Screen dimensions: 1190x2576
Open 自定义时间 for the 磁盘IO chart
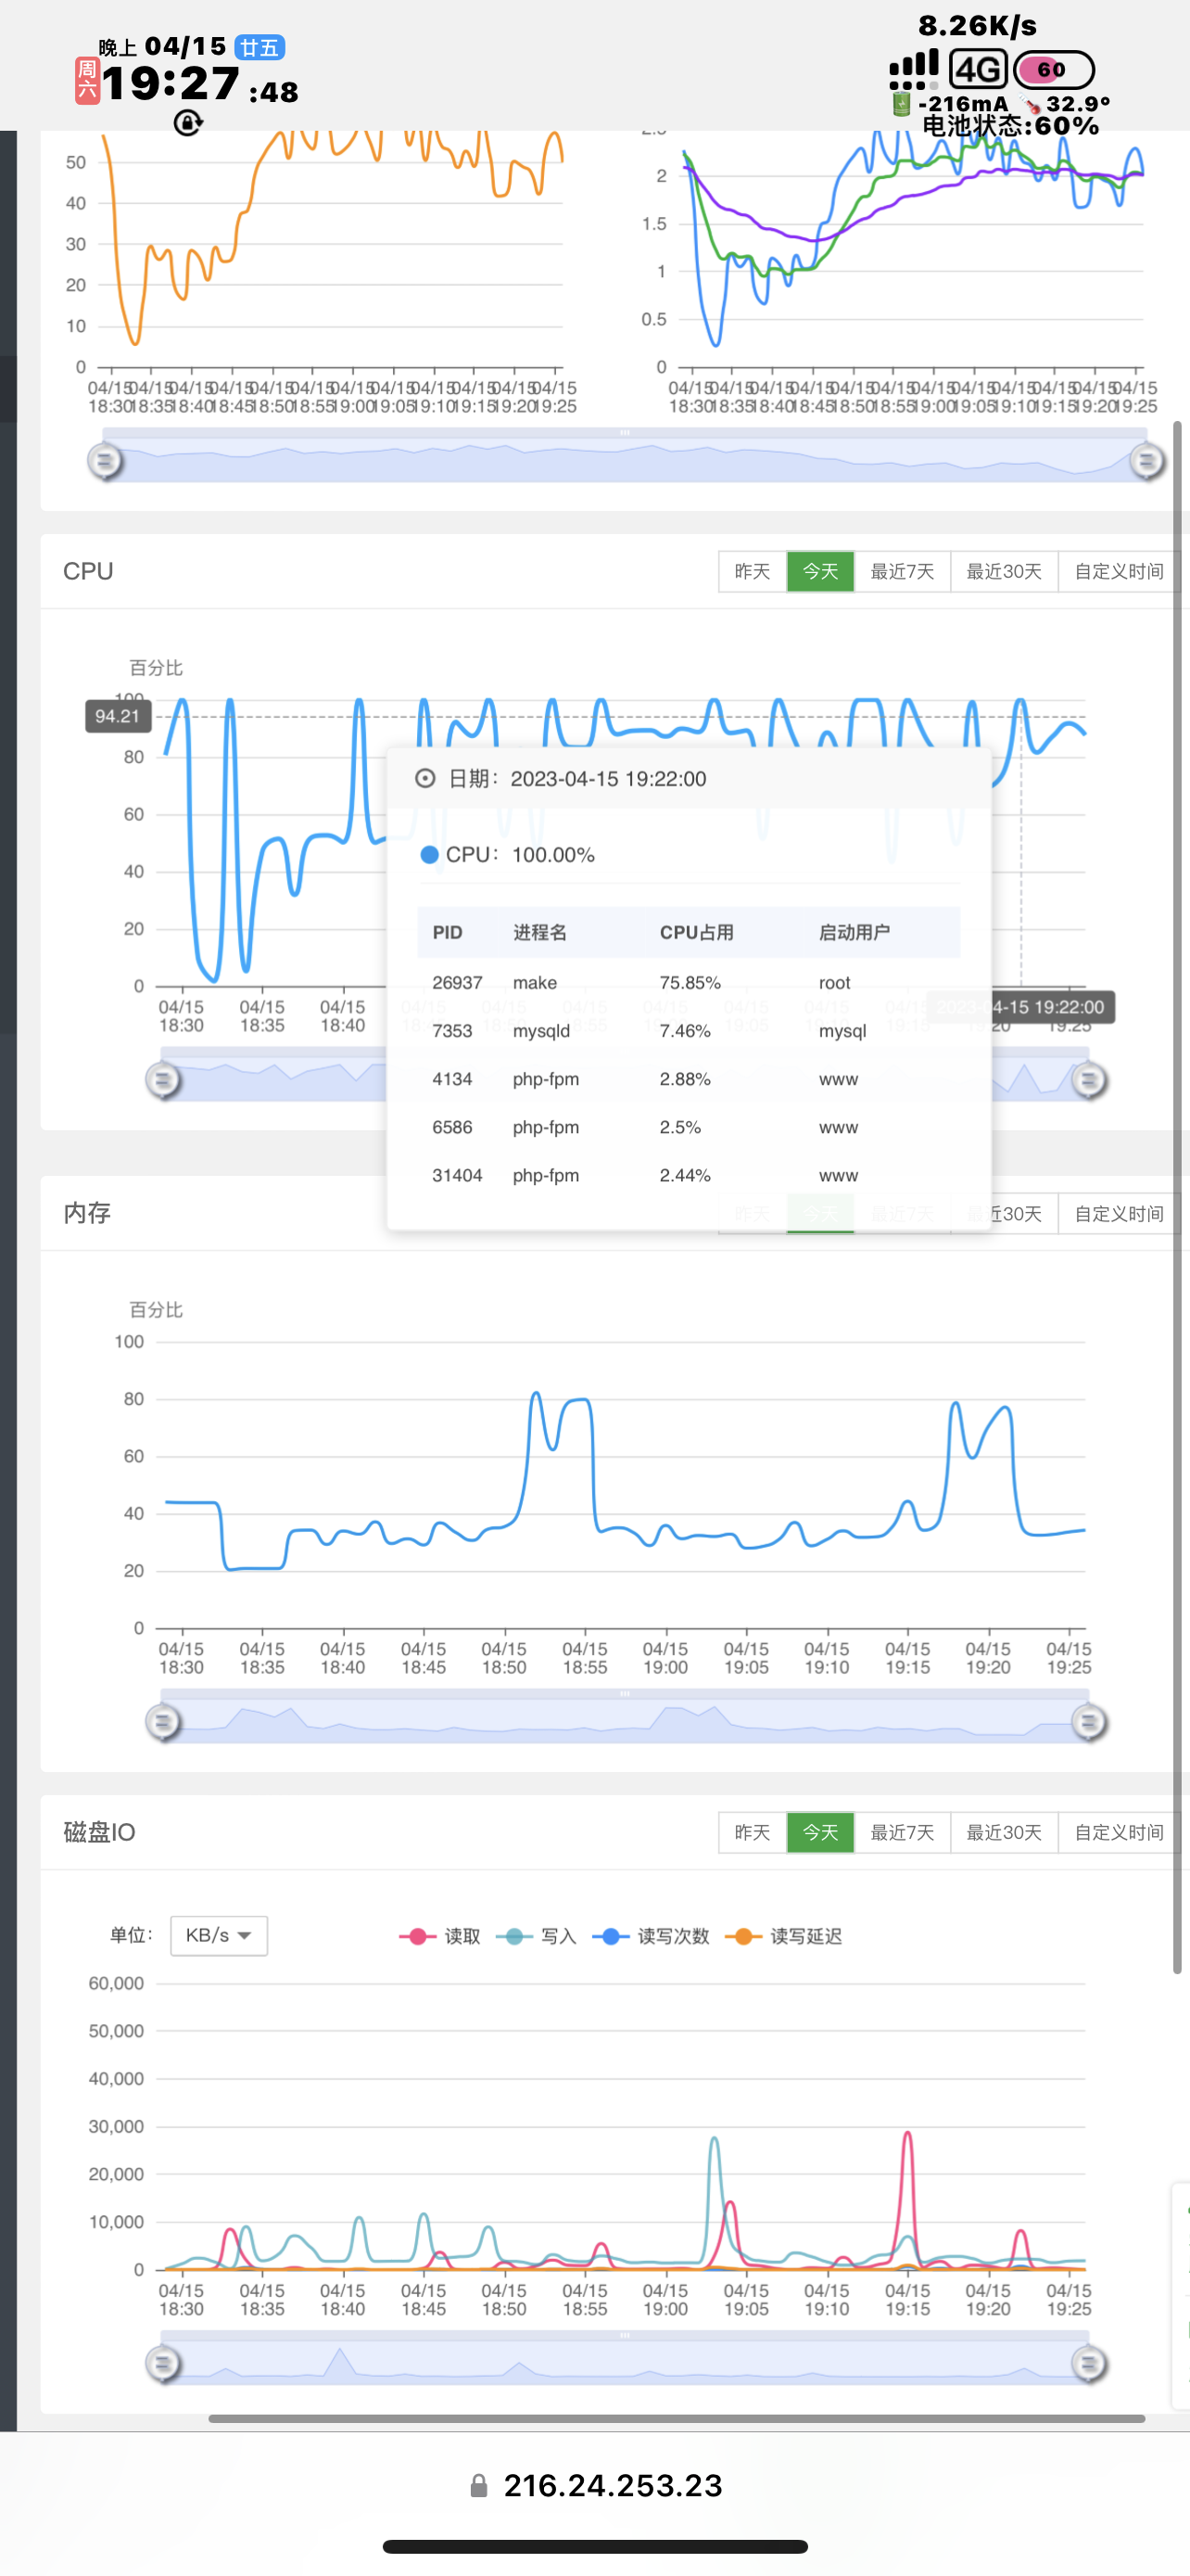[x=1119, y=1832]
